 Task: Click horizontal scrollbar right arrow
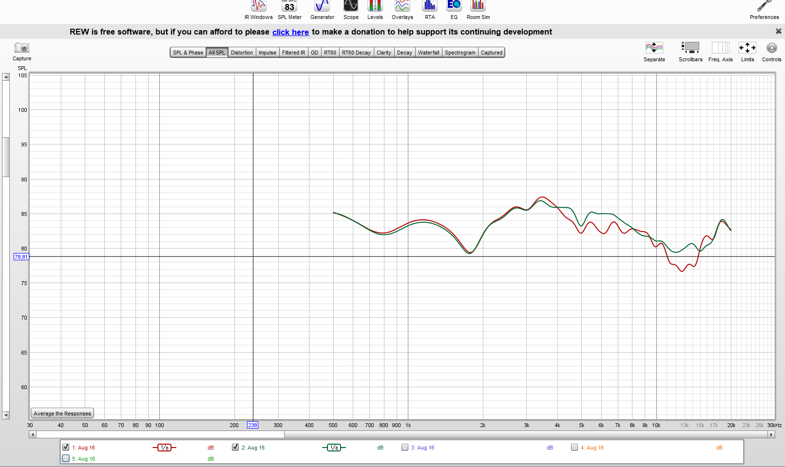click(x=771, y=434)
